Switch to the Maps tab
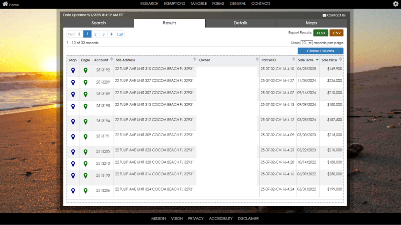This screenshot has height=225, width=401. click(x=311, y=23)
